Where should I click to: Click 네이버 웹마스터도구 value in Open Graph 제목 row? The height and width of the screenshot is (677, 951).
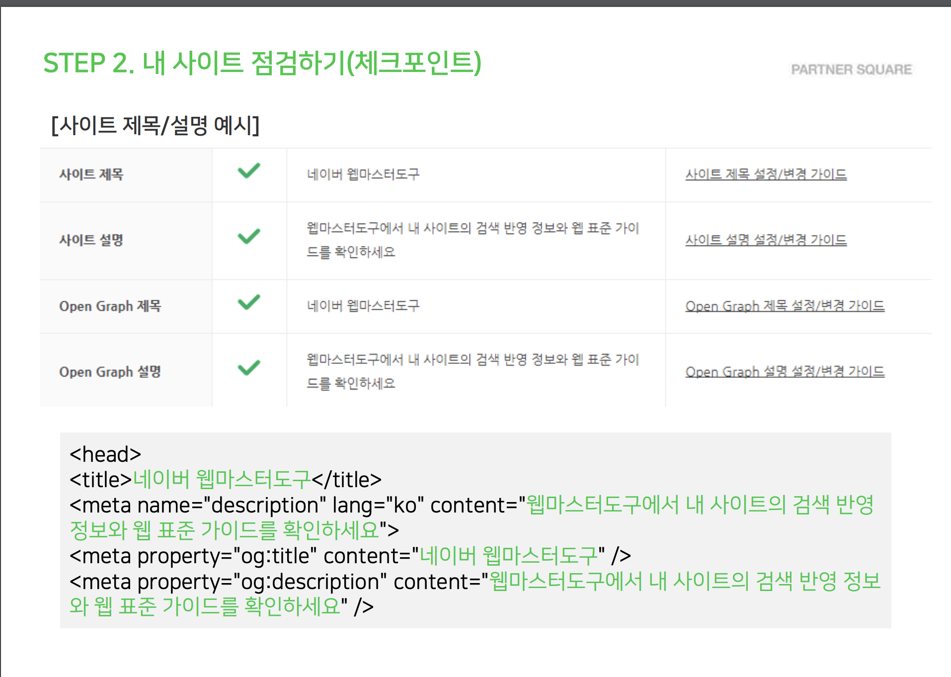[x=363, y=306]
